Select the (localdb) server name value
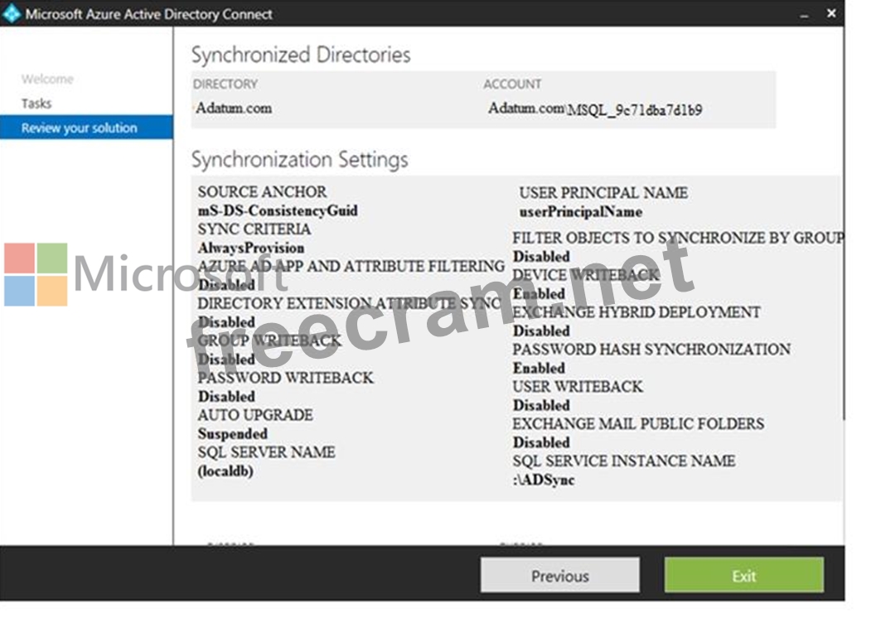 point(225,471)
